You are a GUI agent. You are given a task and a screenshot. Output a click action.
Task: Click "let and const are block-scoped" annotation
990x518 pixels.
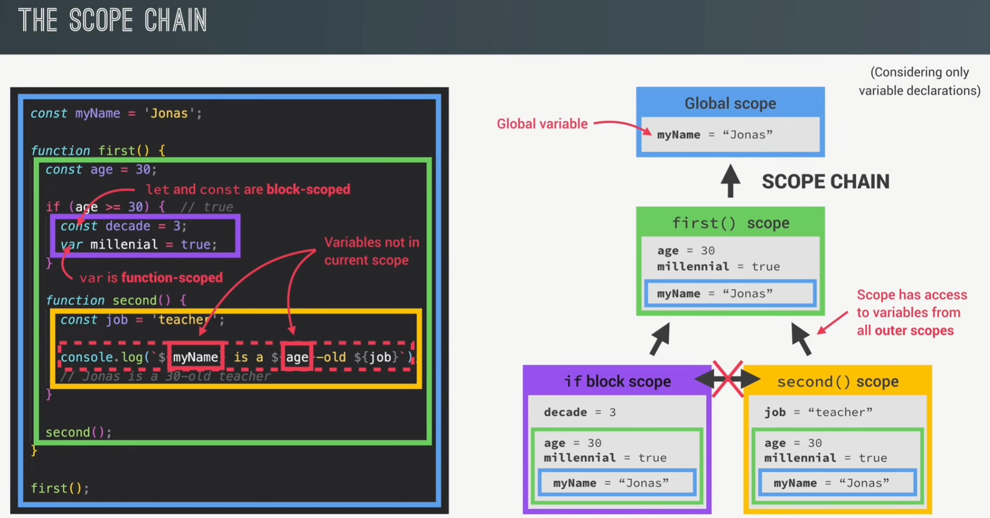click(248, 190)
